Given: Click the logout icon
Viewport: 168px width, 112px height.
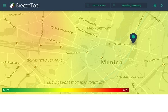Looking at the screenshot, I should [x=162, y=6].
